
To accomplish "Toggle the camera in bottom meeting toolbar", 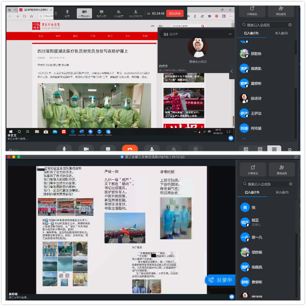I will point(86,149).
